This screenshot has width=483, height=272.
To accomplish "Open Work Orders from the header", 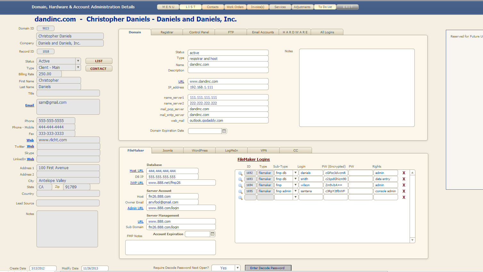I will 235,7.
